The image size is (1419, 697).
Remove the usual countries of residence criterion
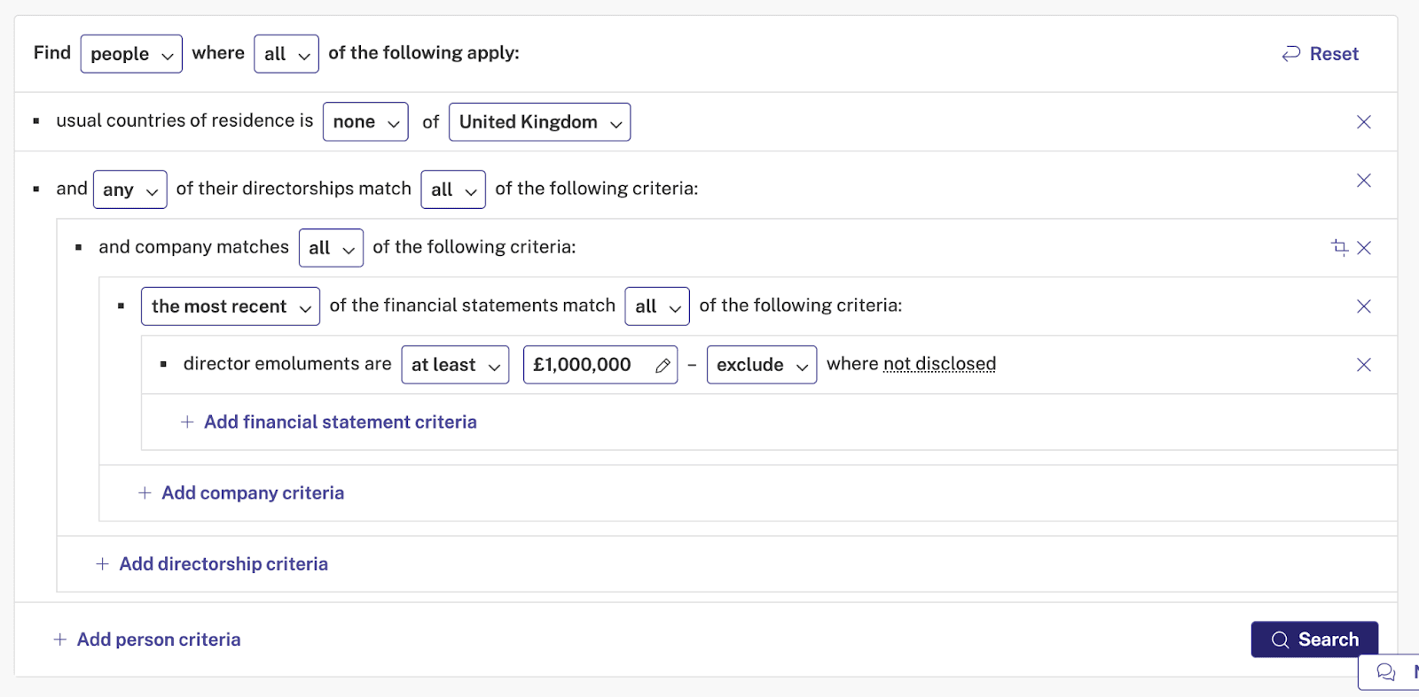(x=1364, y=122)
